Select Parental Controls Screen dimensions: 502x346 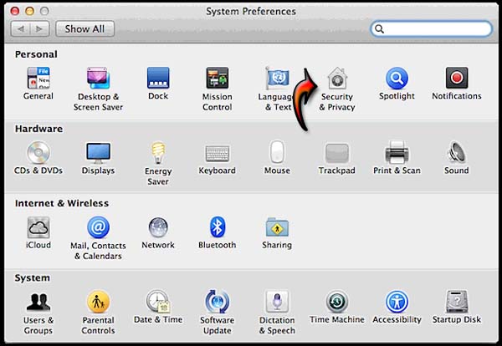click(98, 303)
